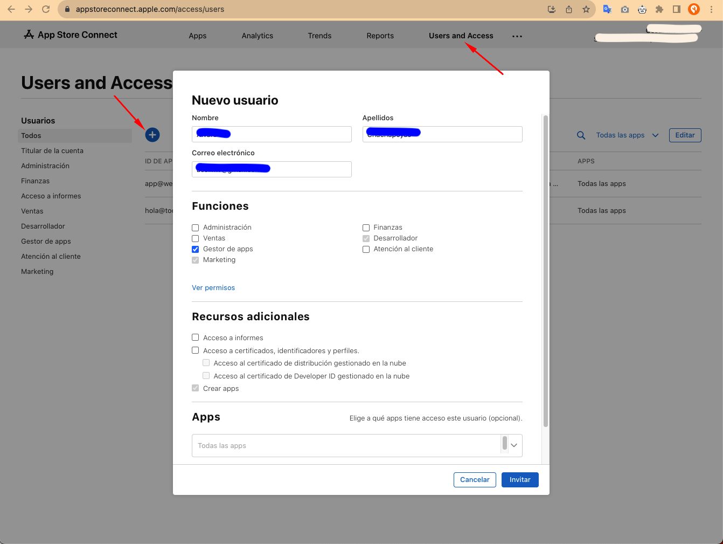Viewport: 723px width, 544px height.
Task: Reload the page with the refresh icon
Action: [46, 9]
